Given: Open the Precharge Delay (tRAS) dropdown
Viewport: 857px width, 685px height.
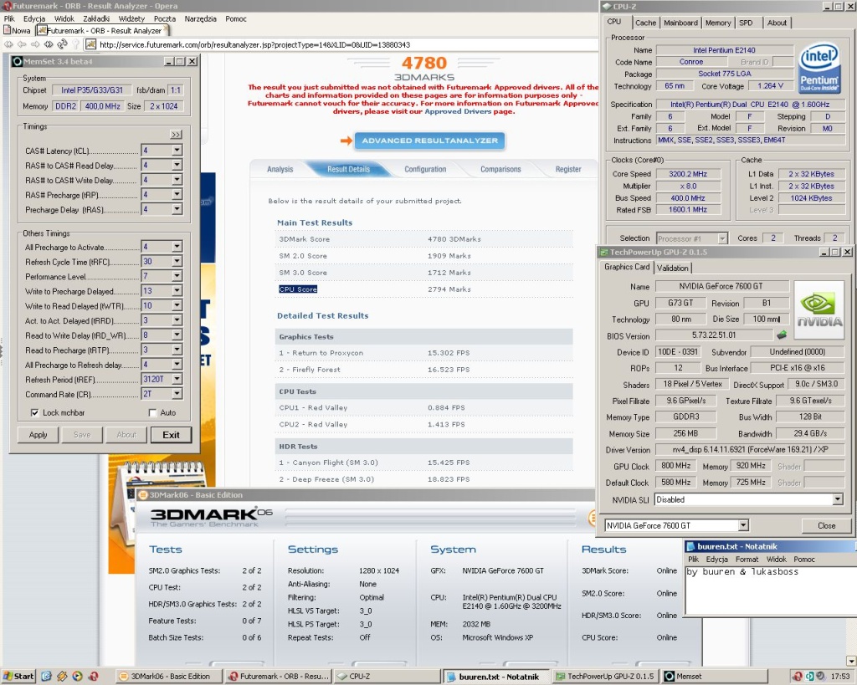Looking at the screenshot, I should (177, 209).
